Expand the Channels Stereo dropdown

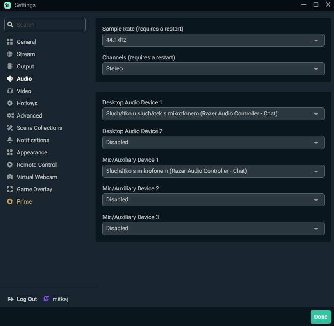[213, 69]
